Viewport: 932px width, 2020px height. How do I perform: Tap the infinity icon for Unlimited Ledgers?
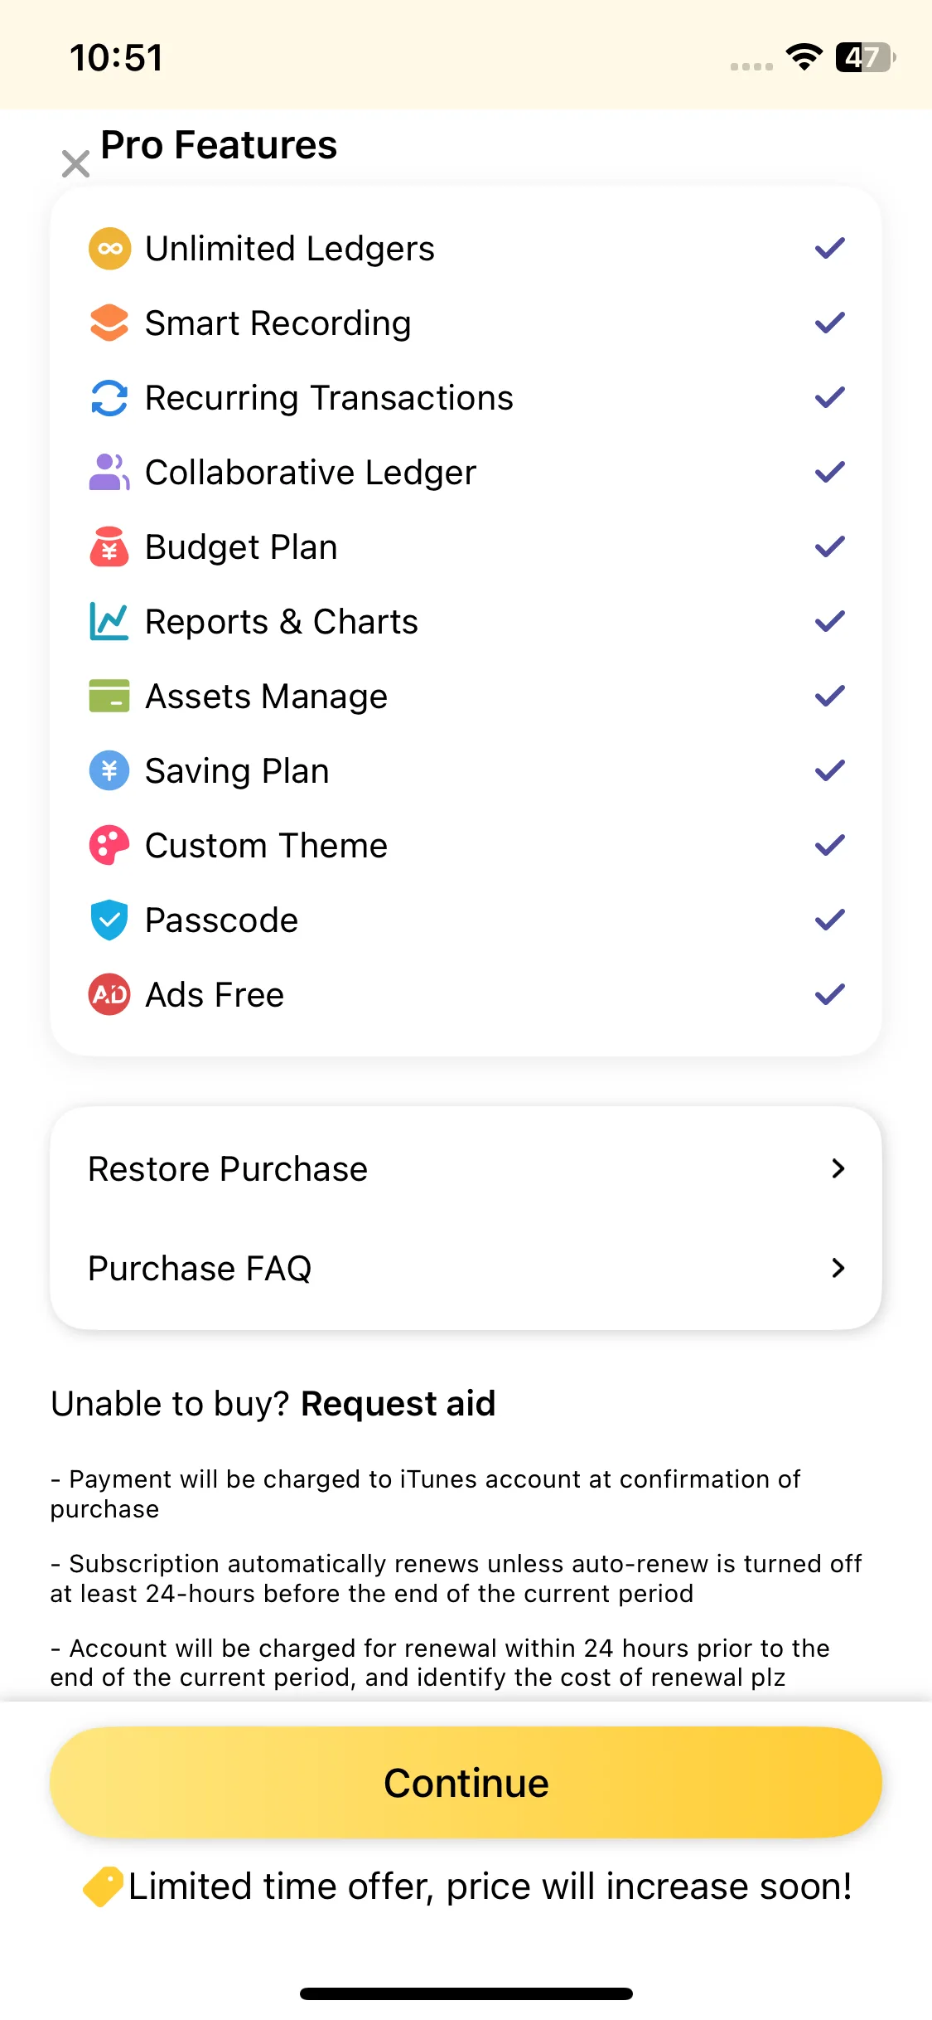pos(109,249)
